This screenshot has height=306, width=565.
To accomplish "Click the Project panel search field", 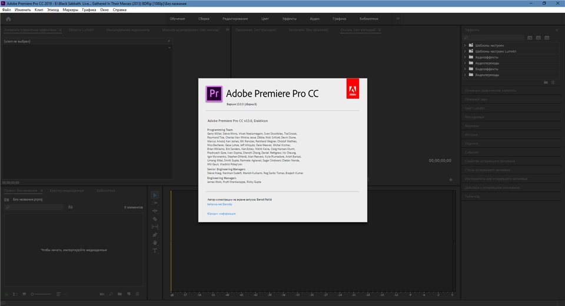I will click(x=34, y=207).
